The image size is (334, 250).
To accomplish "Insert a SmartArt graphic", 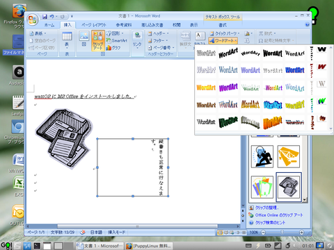I will pyautogui.click(x=117, y=40).
